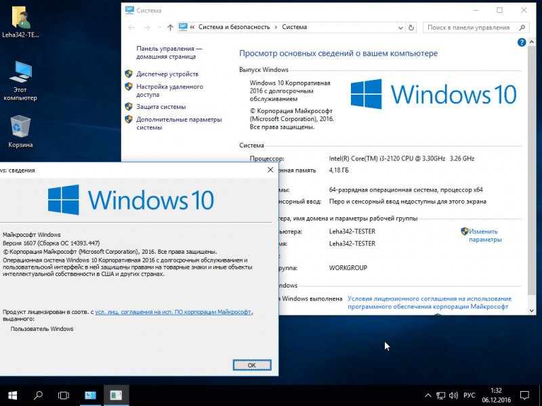The image size is (542, 406).
Task: Open control panel help question mark
Action: tap(522, 43)
